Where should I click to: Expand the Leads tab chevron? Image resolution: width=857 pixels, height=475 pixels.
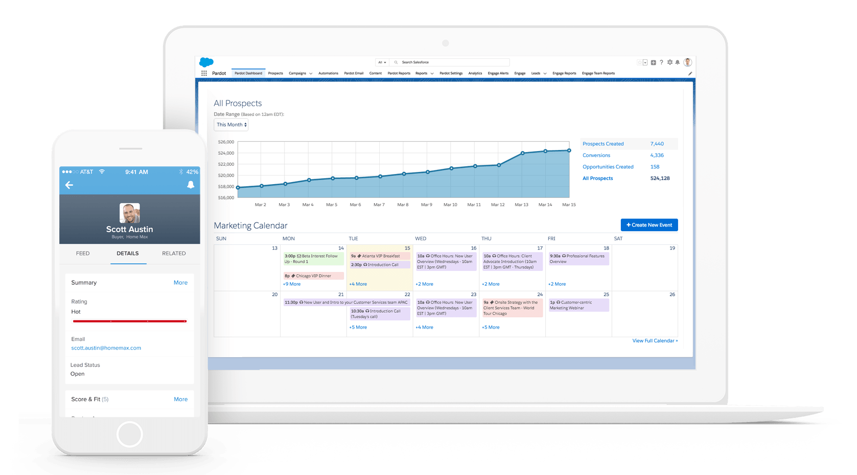[x=545, y=73]
